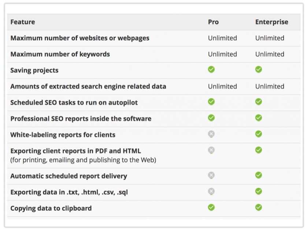Click Enterprise checkmark for Exporting data in .txt
The width and height of the screenshot is (307, 232).
pyautogui.click(x=259, y=191)
